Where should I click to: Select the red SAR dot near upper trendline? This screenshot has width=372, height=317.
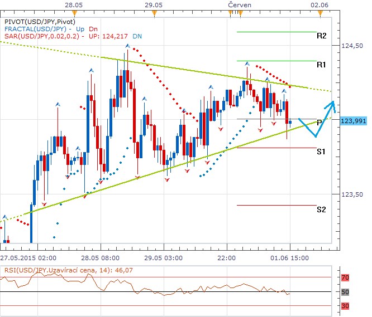click(x=290, y=87)
